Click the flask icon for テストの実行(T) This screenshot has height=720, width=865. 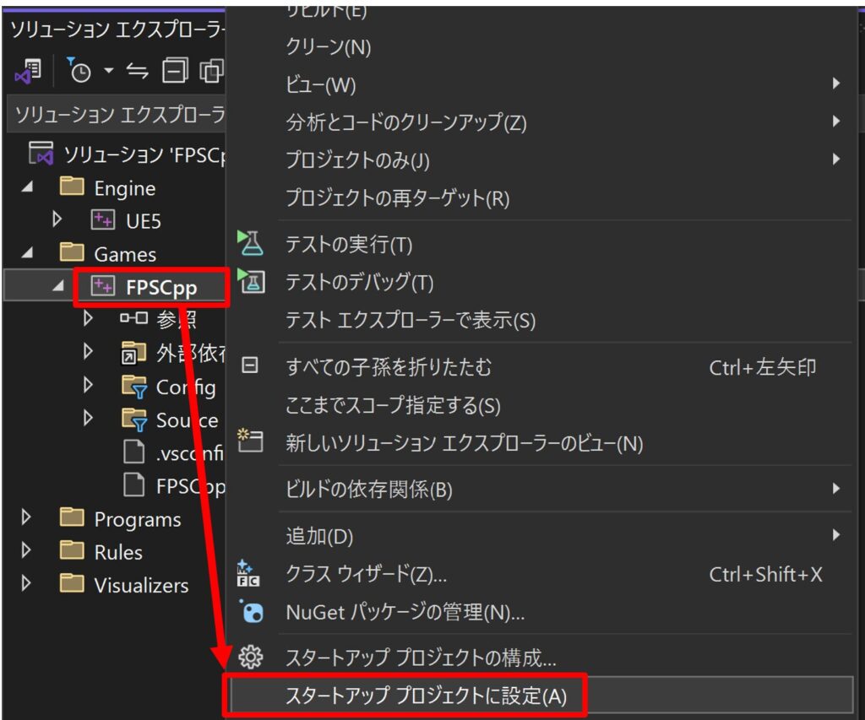pos(250,243)
